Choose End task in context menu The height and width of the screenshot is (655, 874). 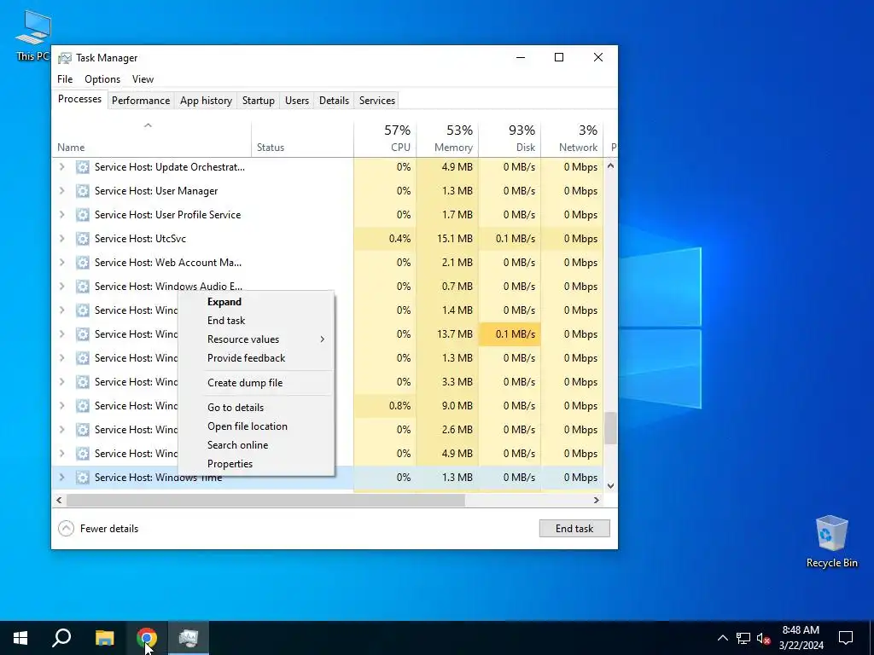click(256, 321)
